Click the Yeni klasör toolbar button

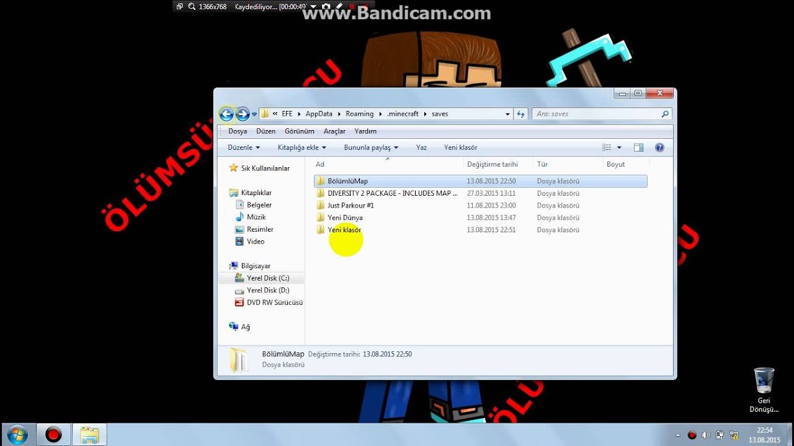460,147
